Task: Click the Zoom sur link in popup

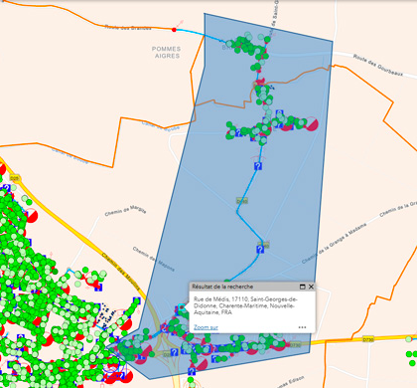Action: click(206, 327)
